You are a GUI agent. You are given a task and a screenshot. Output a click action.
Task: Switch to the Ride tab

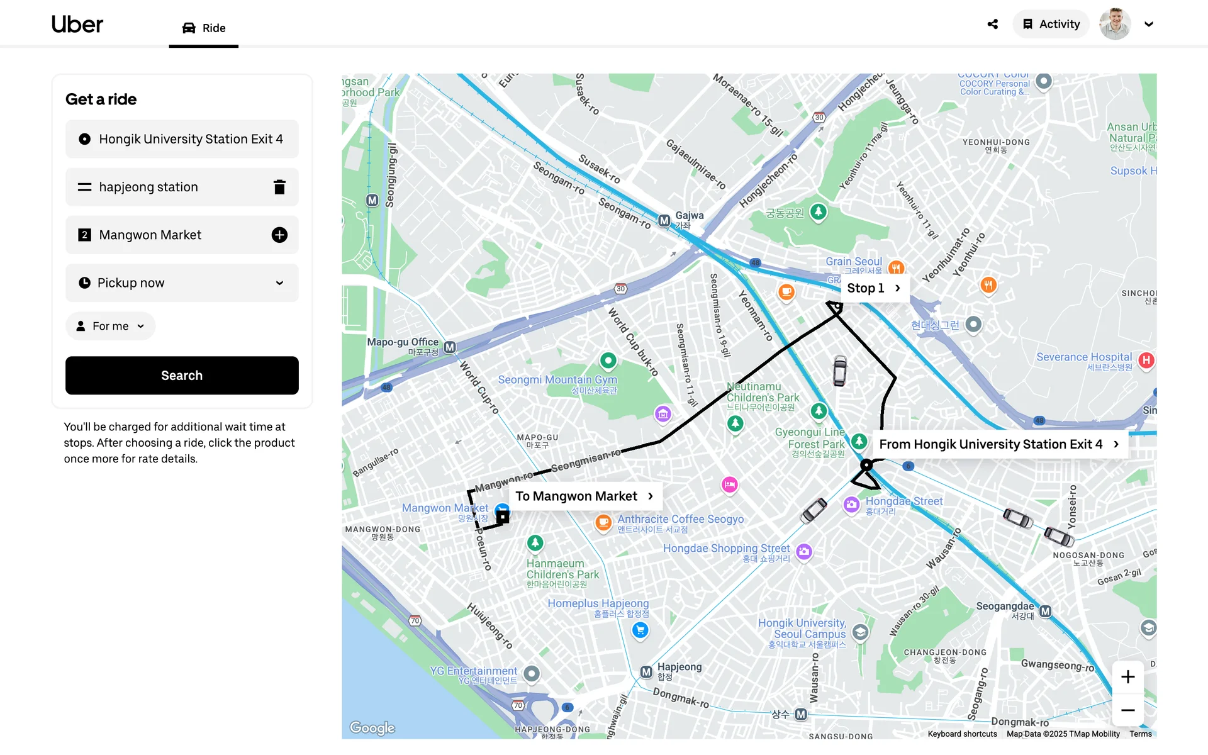204,28
